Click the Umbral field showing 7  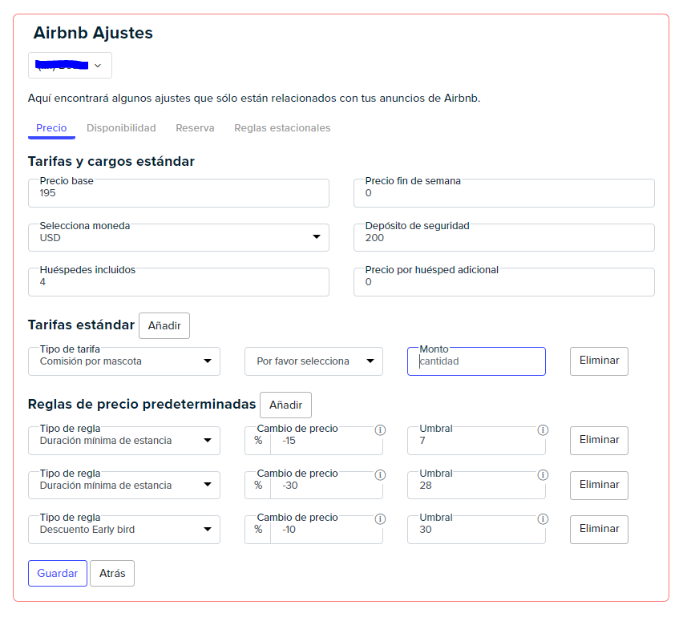476,441
